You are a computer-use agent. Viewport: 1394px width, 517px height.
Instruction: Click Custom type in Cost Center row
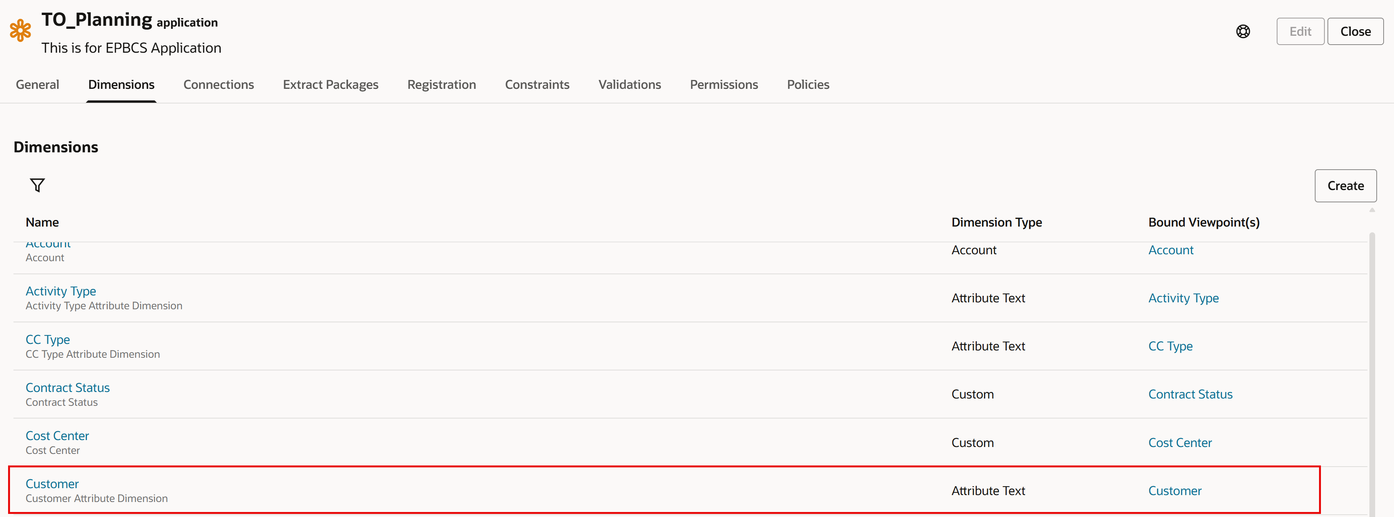pos(973,443)
